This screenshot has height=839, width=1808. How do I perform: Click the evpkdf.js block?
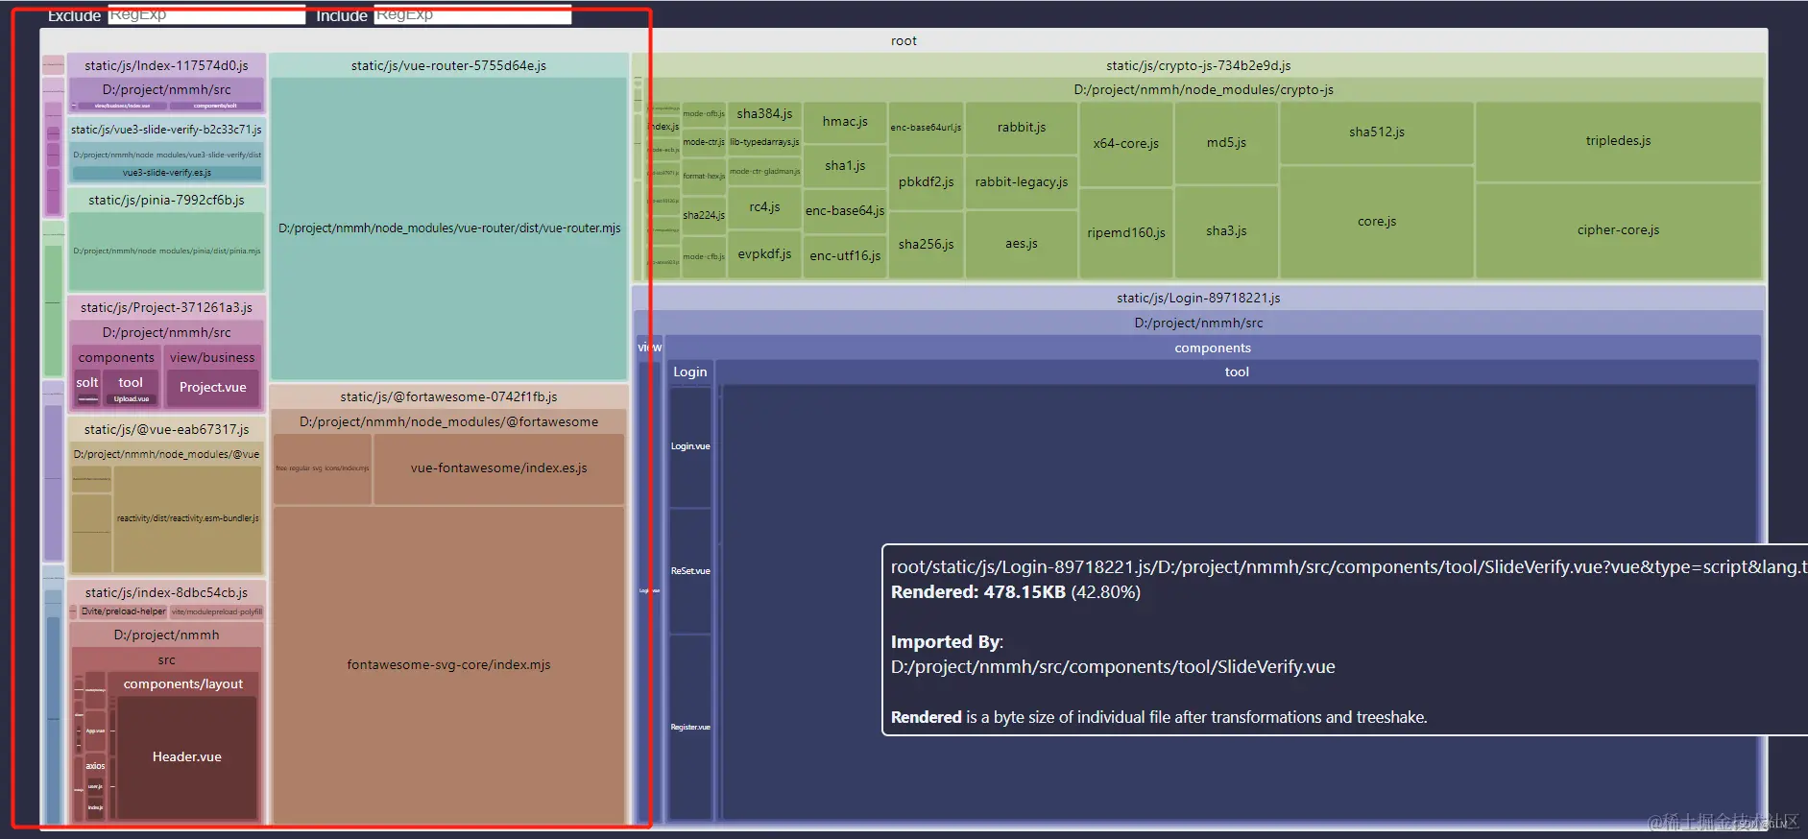tap(764, 253)
